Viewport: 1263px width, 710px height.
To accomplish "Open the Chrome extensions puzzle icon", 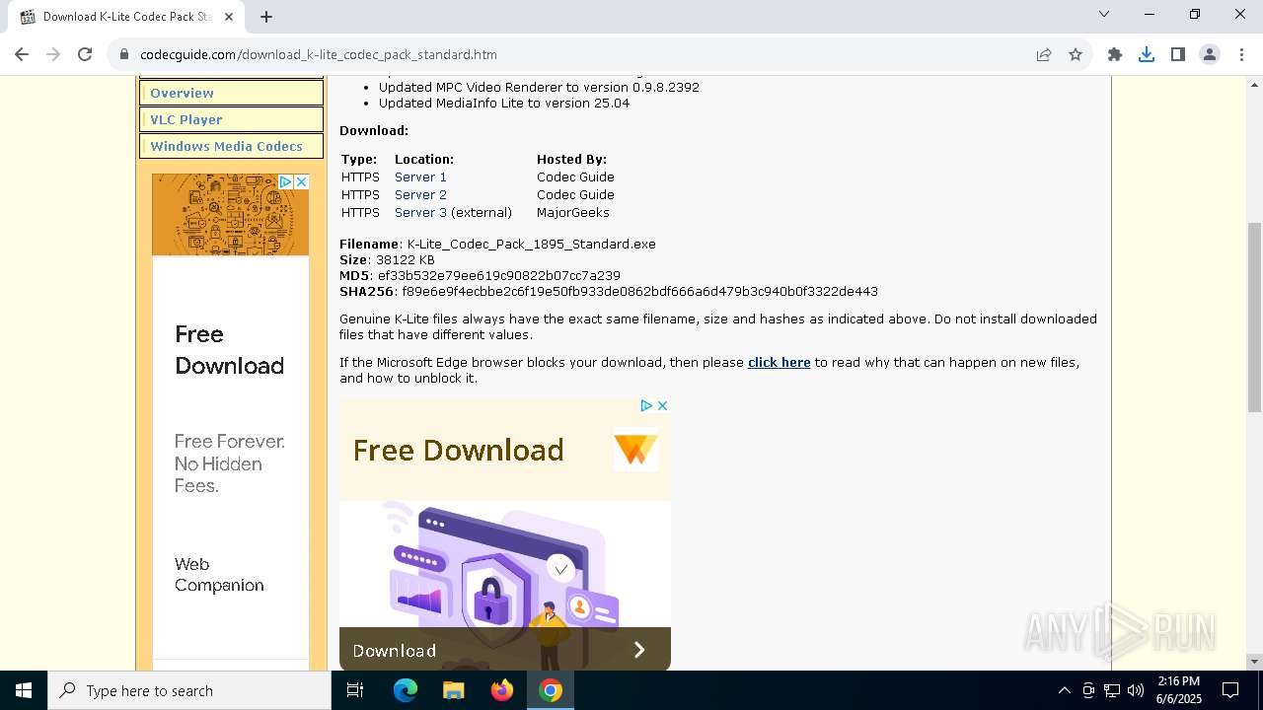I will click(1115, 54).
